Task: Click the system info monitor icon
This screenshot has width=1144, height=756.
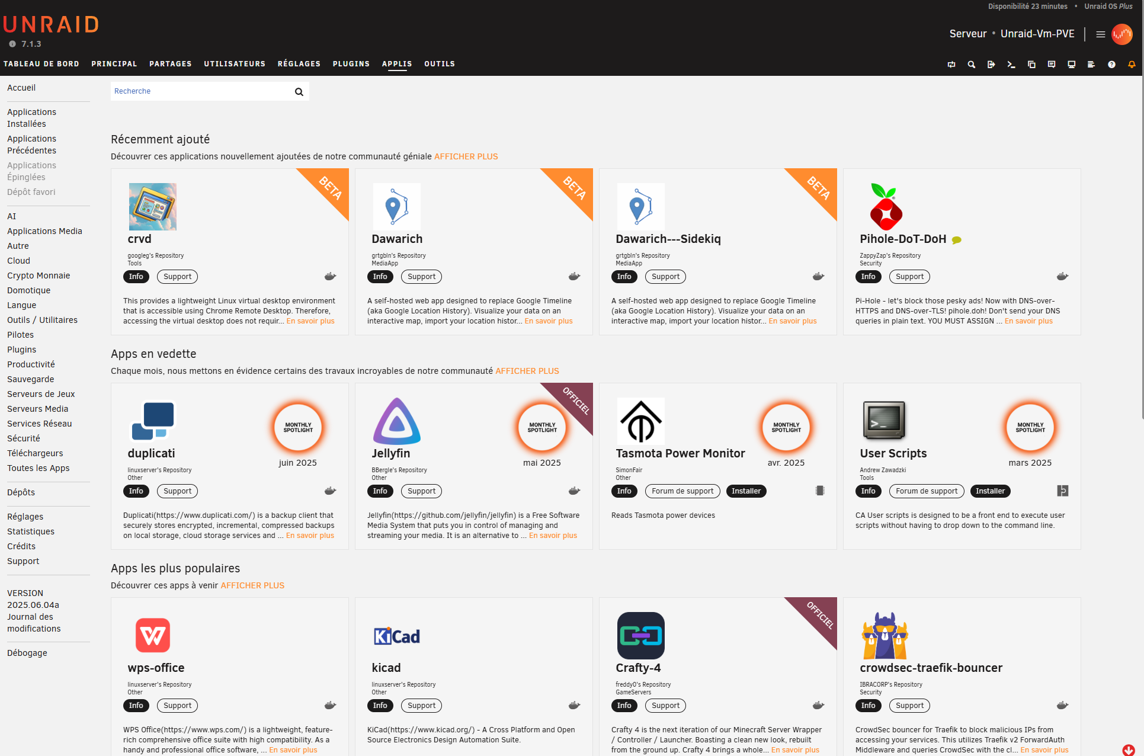Action: coord(1072,65)
